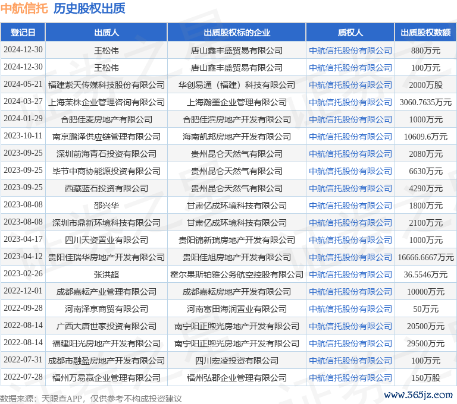Select pledger 河南泽京商贸有限公司
The height and width of the screenshot is (404, 457).
[107, 309]
